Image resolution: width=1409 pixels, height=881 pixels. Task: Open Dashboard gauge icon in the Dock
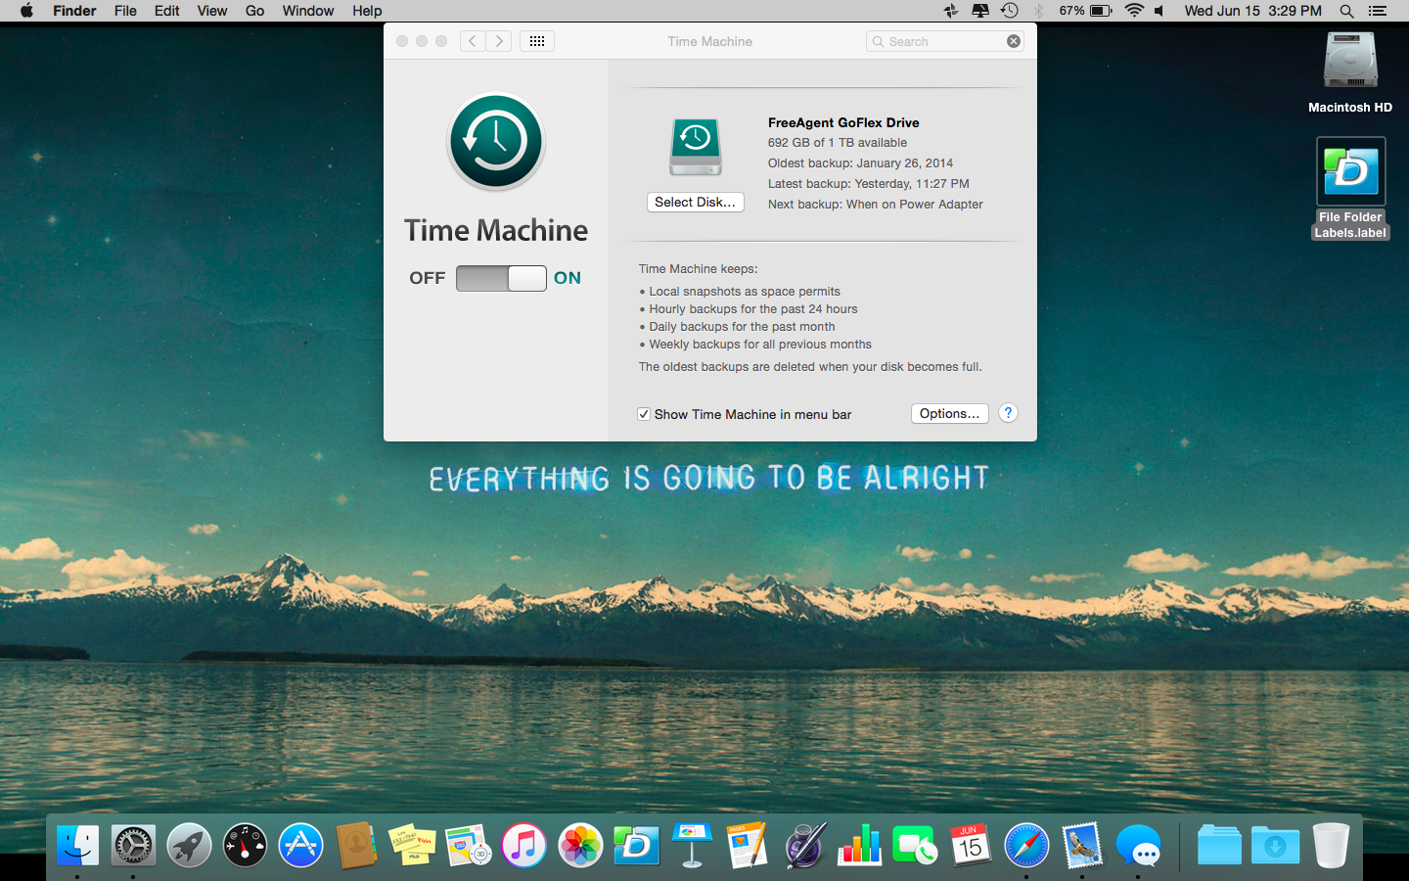pos(245,844)
